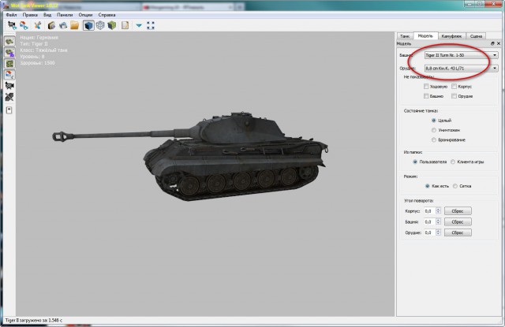This screenshot has height=327, width=505.
Task: Open the Вид menu
Action: click(47, 15)
